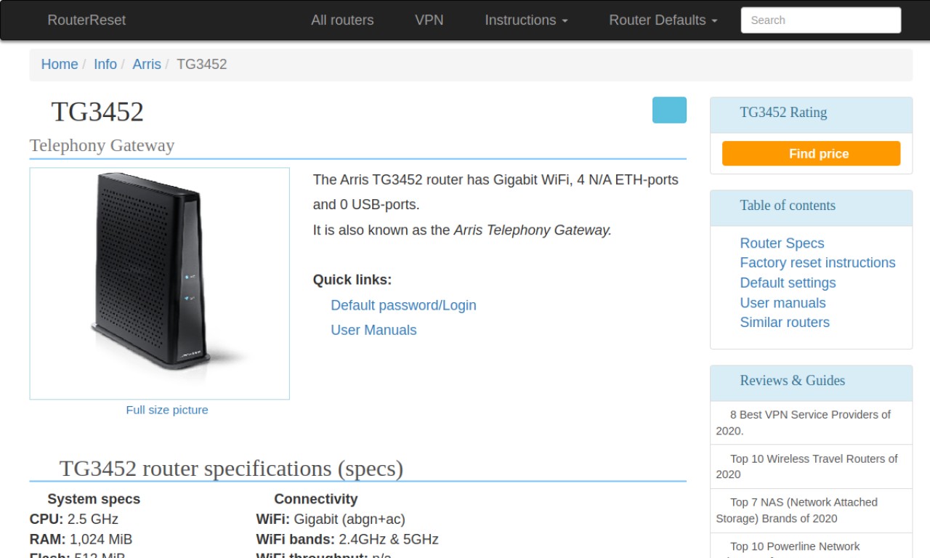
Task: Click the TG3452 page title
Action: click(x=97, y=112)
